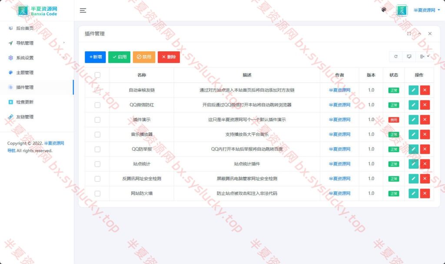Viewport: 445px width, 264px height.
Task: Check the 网站防火墙 row checkbox
Action: click(97, 193)
